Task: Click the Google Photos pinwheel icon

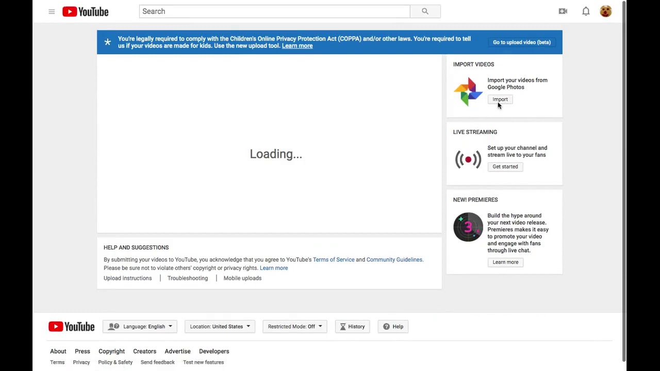Action: click(x=468, y=91)
